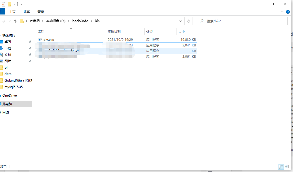This screenshot has height=172, width=293.
Task: Select the row sized 1 KB
Action: point(117,51)
